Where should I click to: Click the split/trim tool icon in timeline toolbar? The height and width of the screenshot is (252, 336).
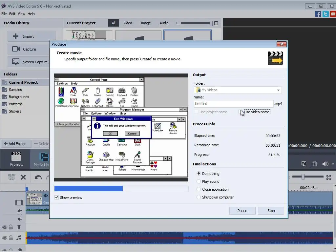[11, 177]
